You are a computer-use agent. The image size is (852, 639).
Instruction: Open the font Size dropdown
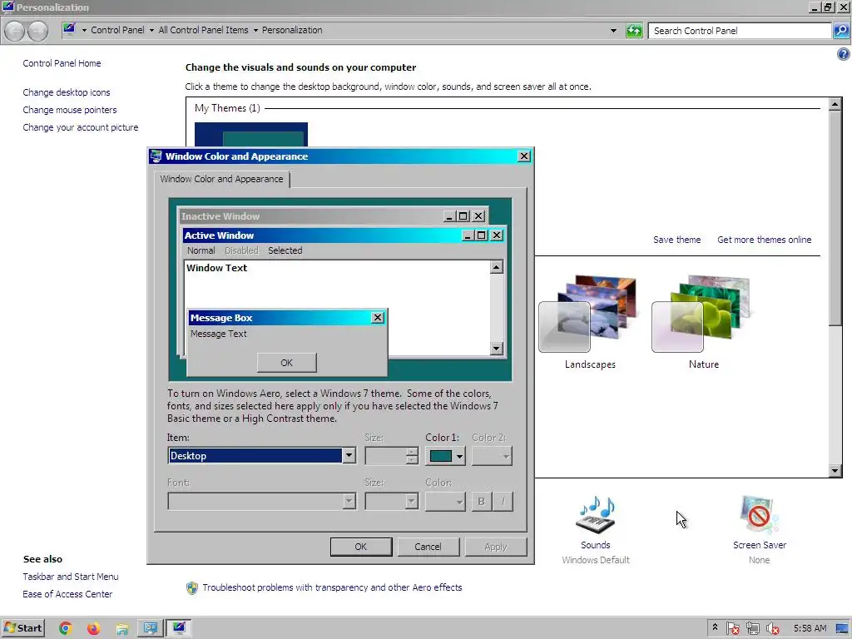[x=391, y=501]
